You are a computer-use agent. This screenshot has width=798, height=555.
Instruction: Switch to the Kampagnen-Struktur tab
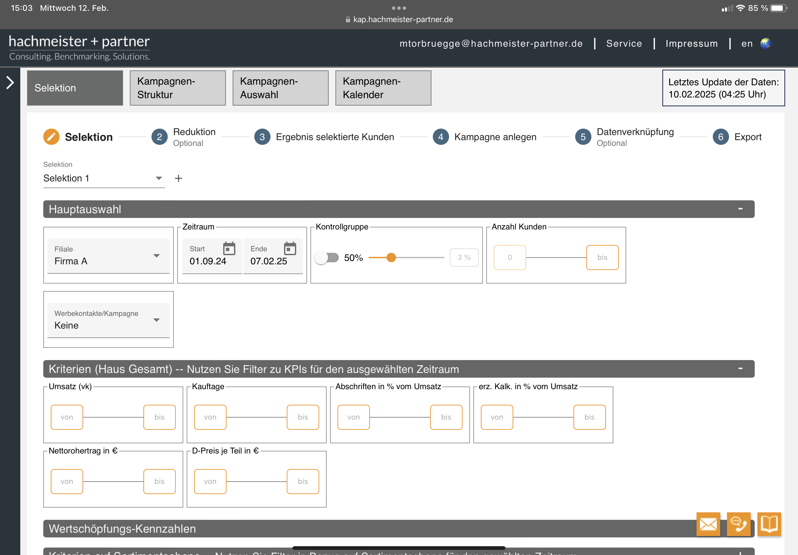(178, 88)
